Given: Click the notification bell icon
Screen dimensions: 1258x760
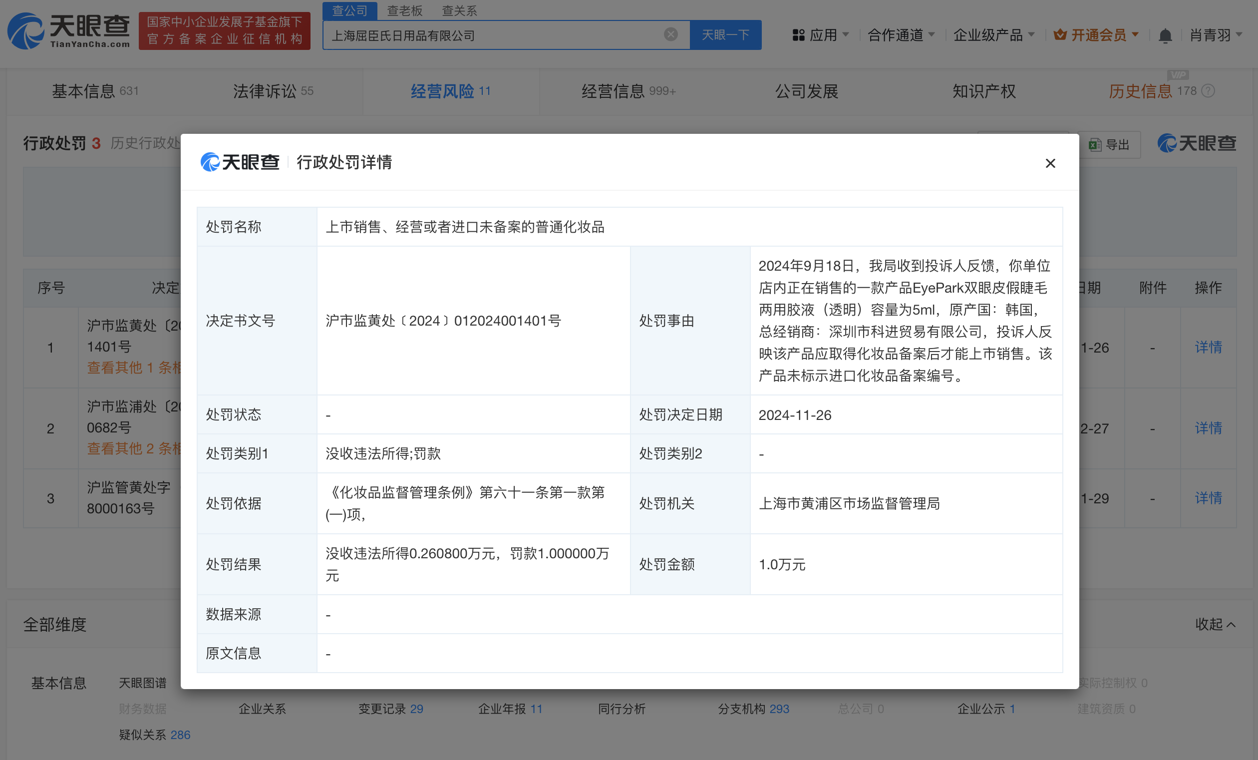Looking at the screenshot, I should click(x=1165, y=36).
